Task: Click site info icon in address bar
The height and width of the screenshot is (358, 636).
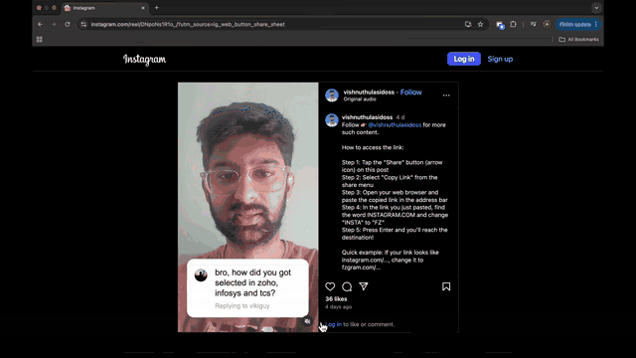Action: pos(83,24)
